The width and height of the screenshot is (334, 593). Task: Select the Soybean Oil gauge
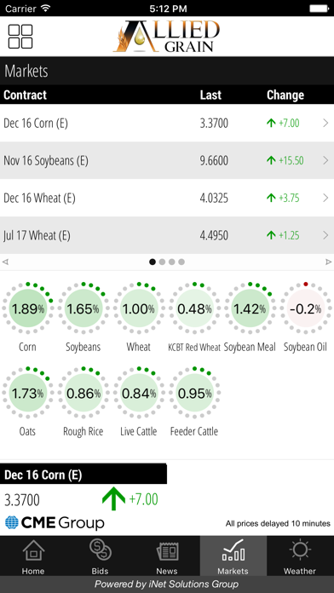pyautogui.click(x=306, y=309)
